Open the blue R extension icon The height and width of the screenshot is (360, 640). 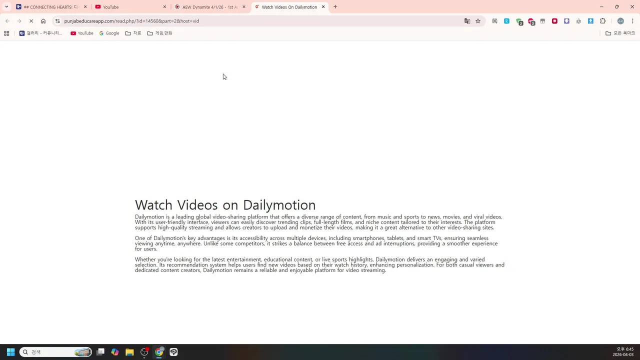[x=506, y=21]
